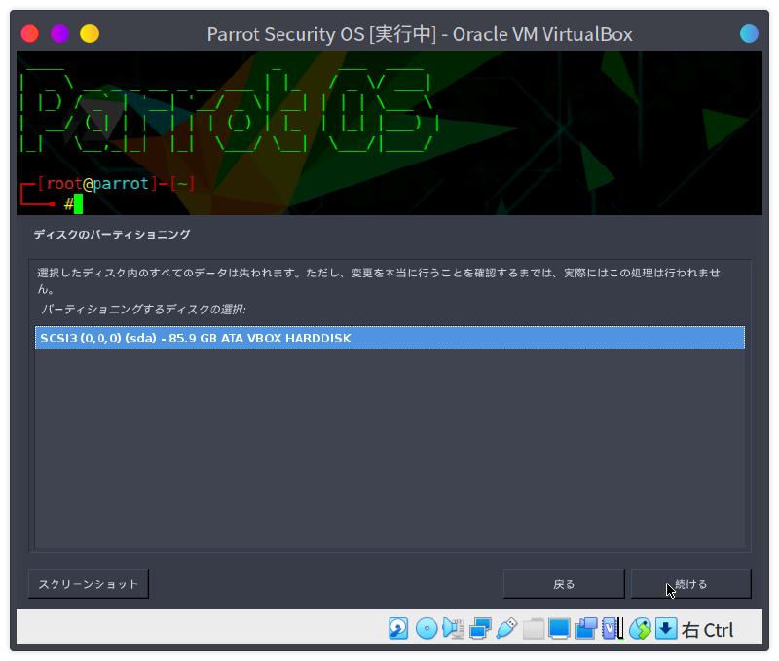
Task: Click the hard disk activity indicator icon
Action: pos(395,629)
